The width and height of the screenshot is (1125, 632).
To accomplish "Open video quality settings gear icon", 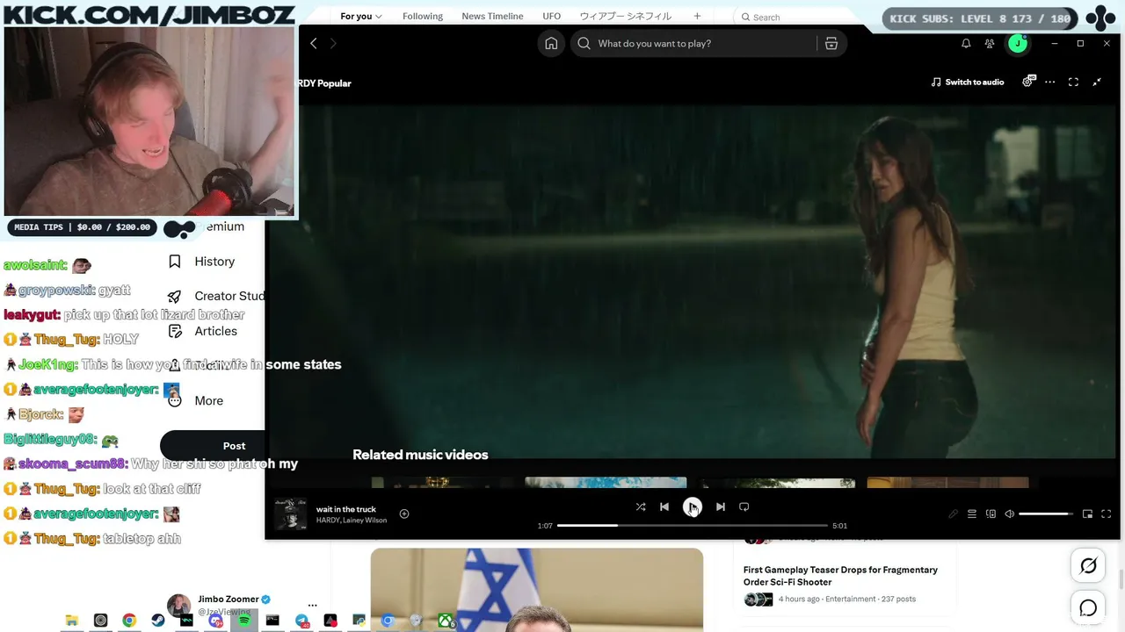I will [1028, 82].
